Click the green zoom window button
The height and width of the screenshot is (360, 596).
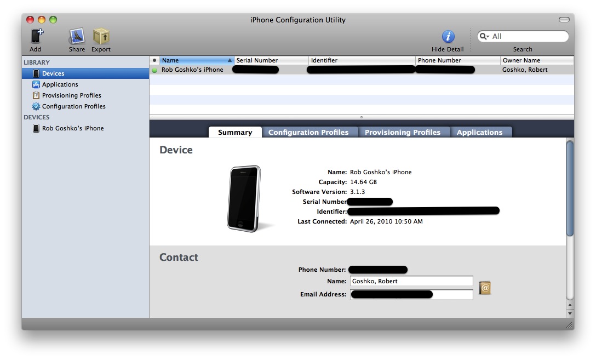click(53, 20)
